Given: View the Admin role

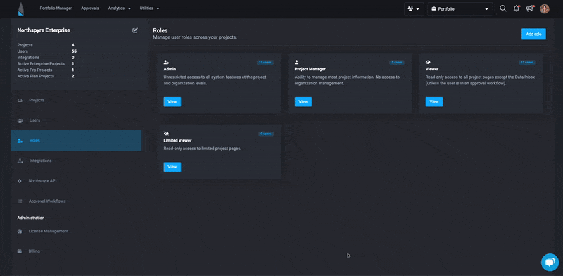Looking at the screenshot, I should [172, 101].
